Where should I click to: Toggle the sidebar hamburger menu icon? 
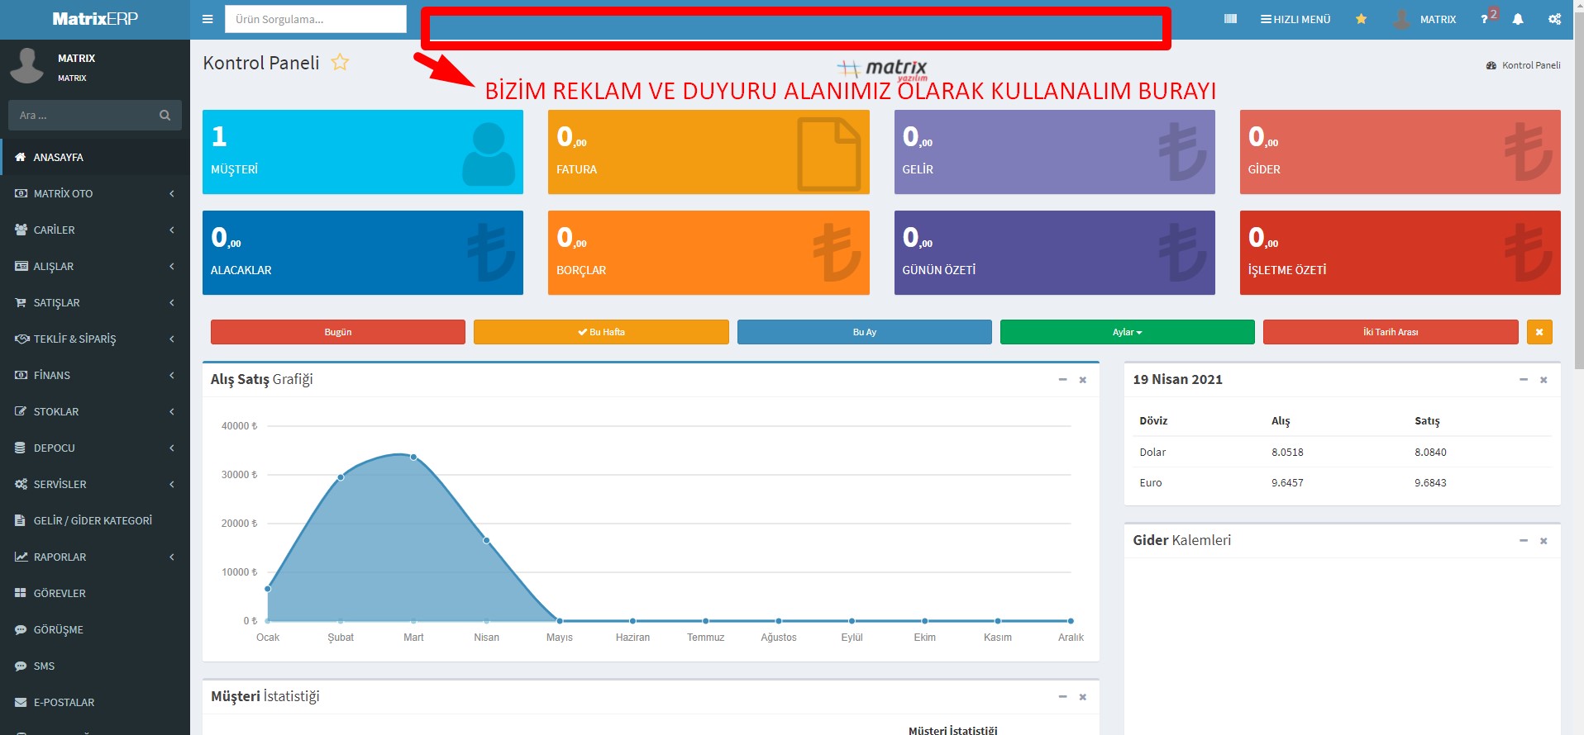[208, 19]
